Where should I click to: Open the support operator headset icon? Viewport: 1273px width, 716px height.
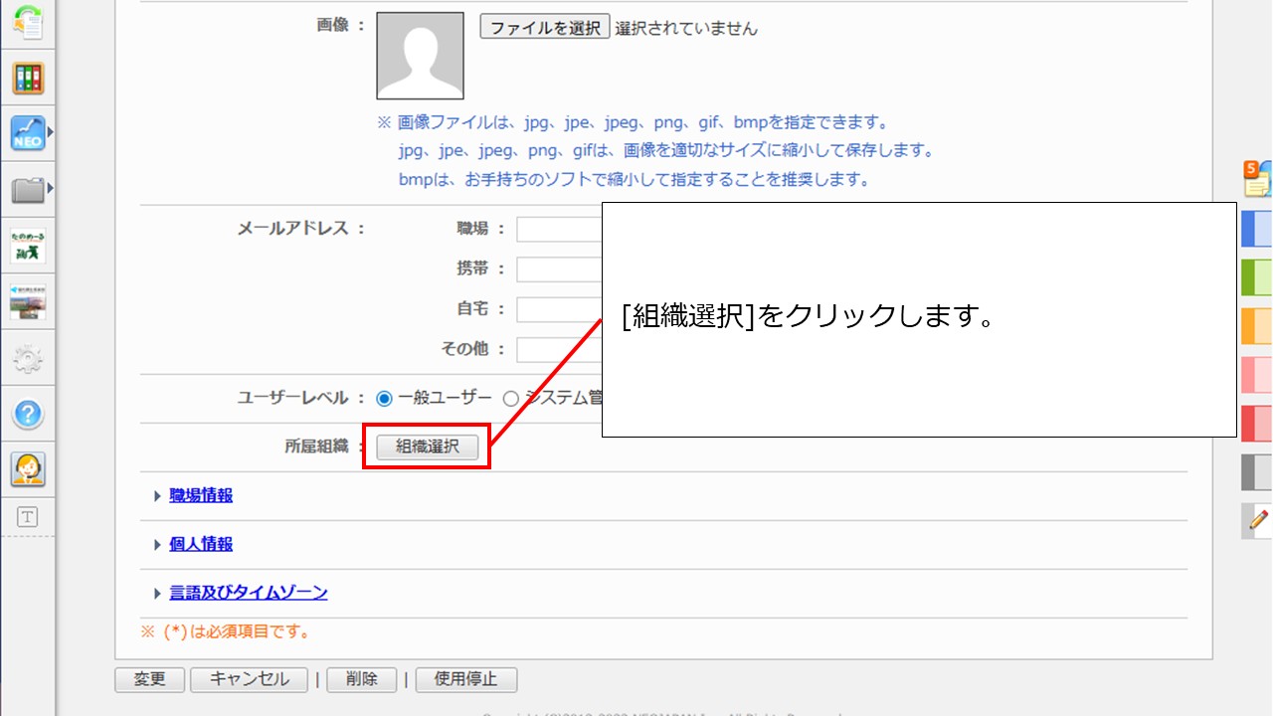coord(28,469)
